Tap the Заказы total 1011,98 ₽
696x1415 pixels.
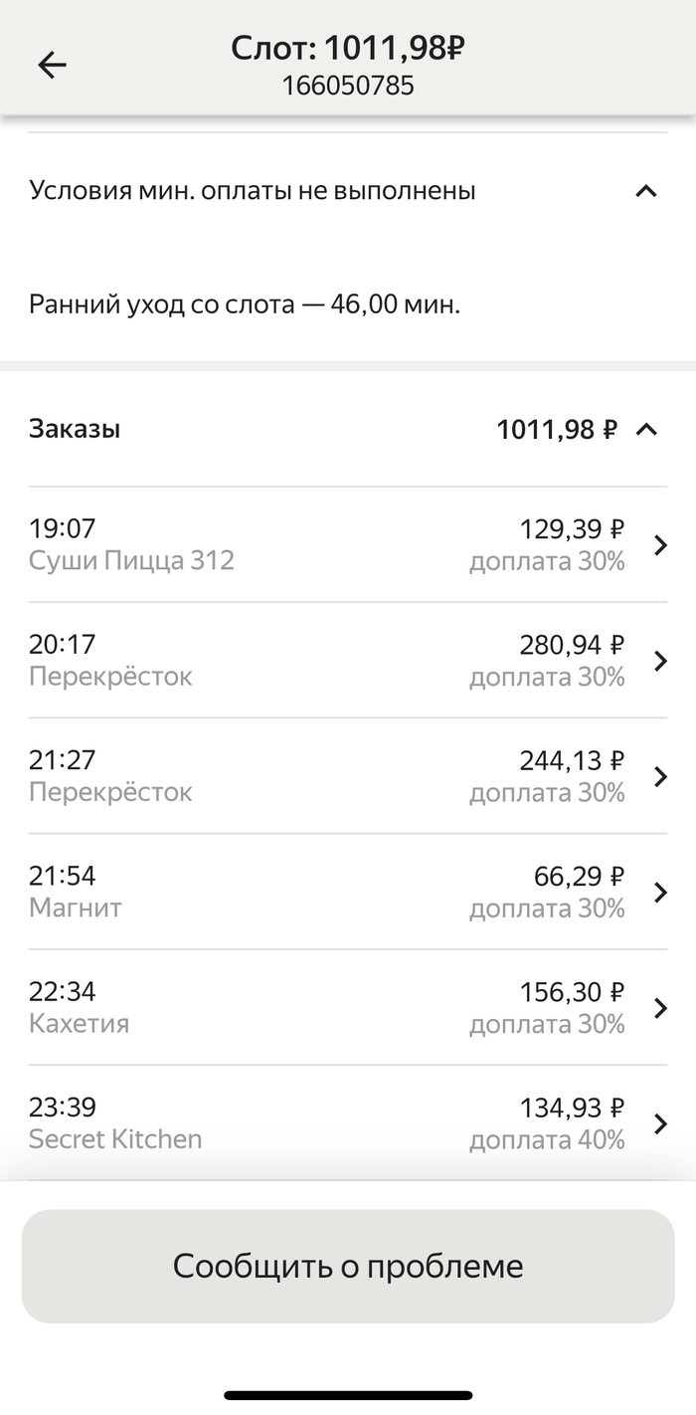coord(556,430)
